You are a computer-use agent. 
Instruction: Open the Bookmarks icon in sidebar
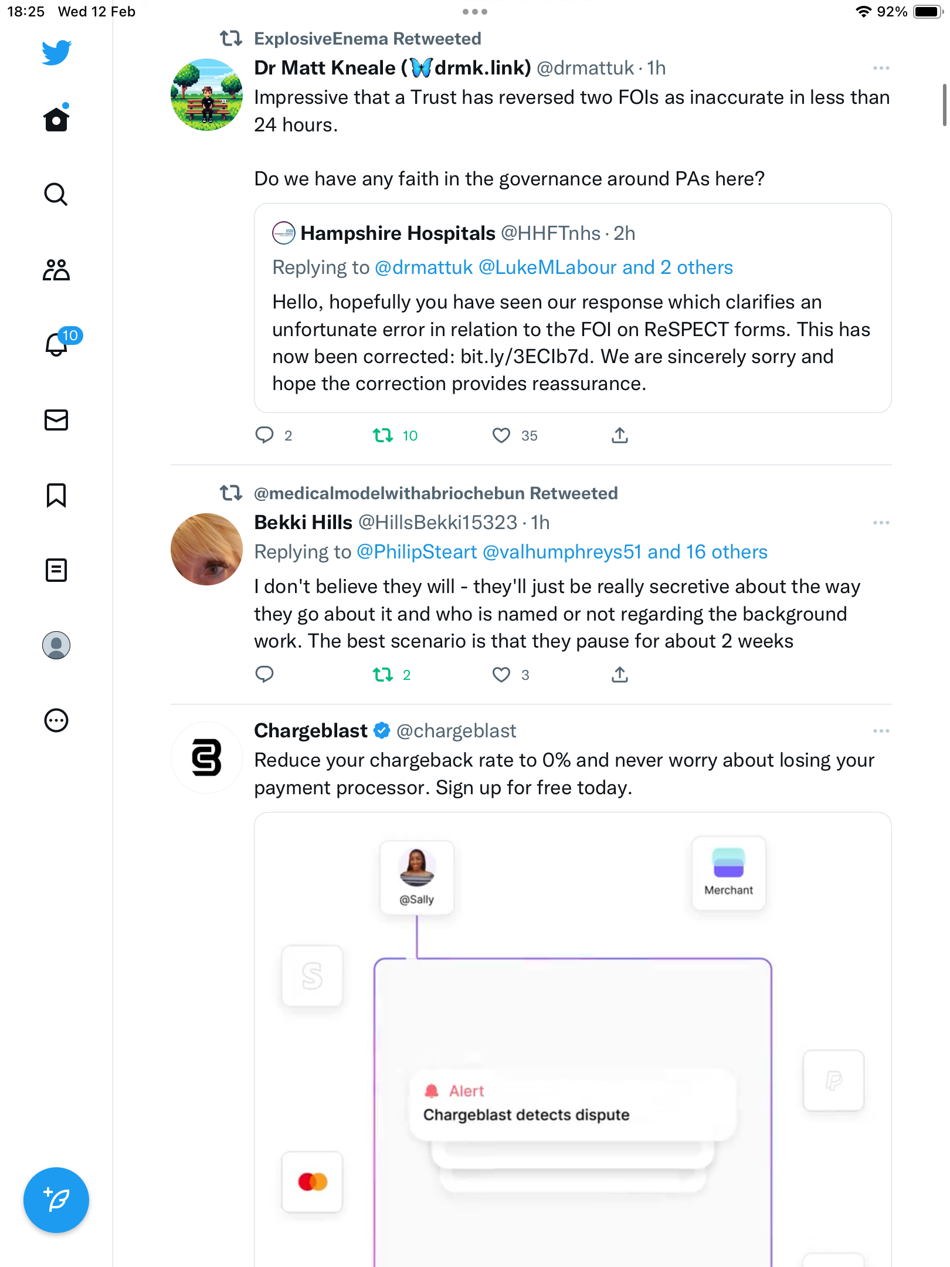(x=56, y=495)
